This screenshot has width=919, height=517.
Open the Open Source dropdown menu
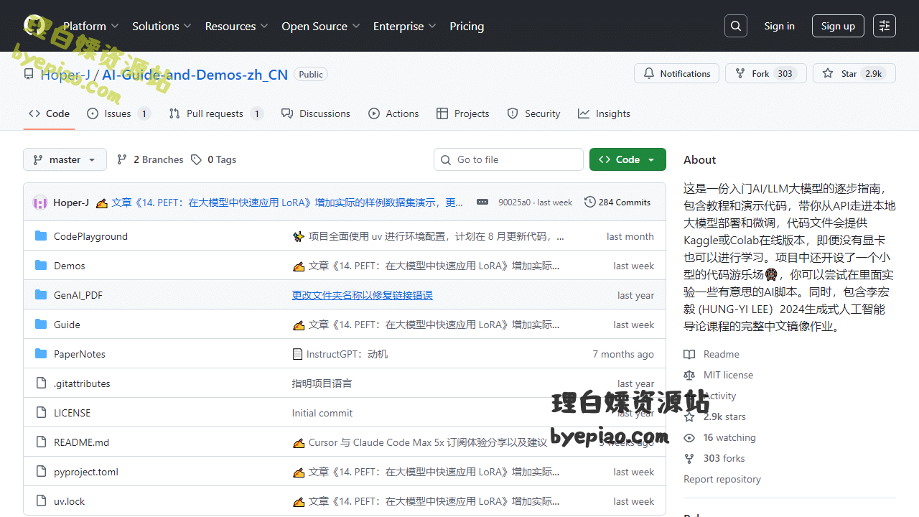tap(321, 26)
